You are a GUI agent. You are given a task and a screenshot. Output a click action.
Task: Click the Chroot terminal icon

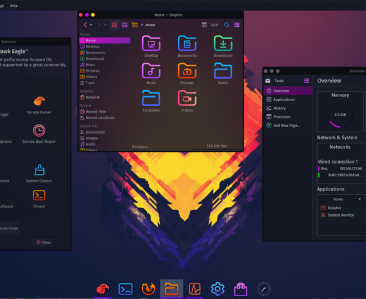point(38,196)
